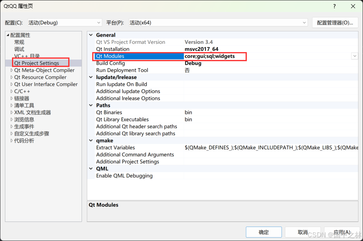Click the Qt Modules value core;gui;sql;widgets

210,56
